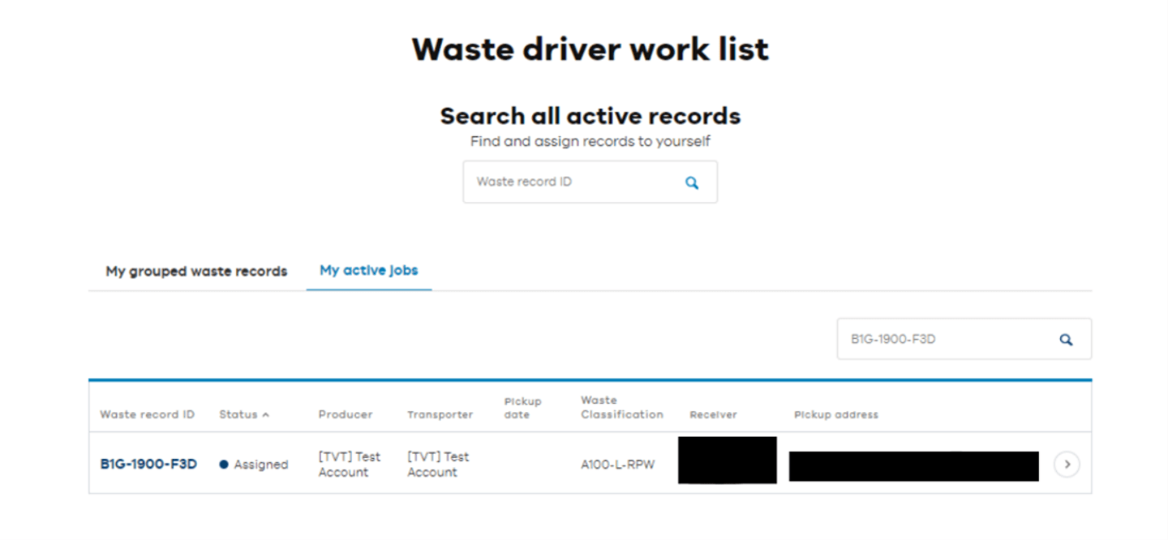
Task: Open the My active jobs tab
Action: click(368, 271)
